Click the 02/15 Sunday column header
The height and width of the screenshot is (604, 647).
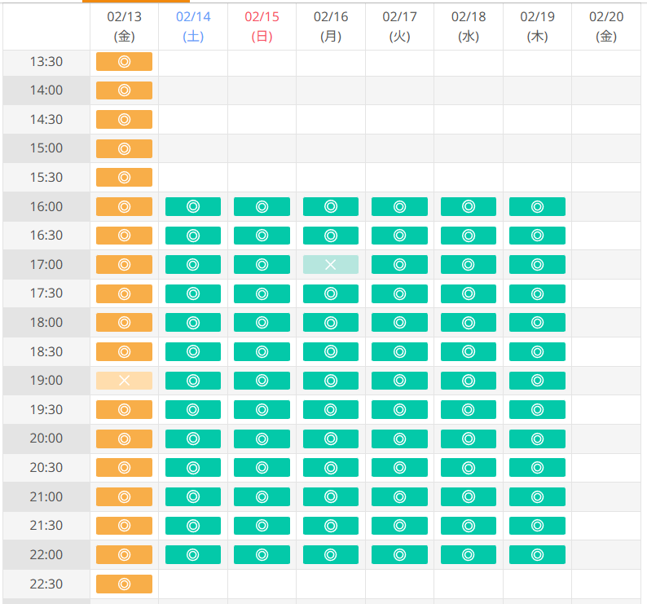click(x=262, y=26)
